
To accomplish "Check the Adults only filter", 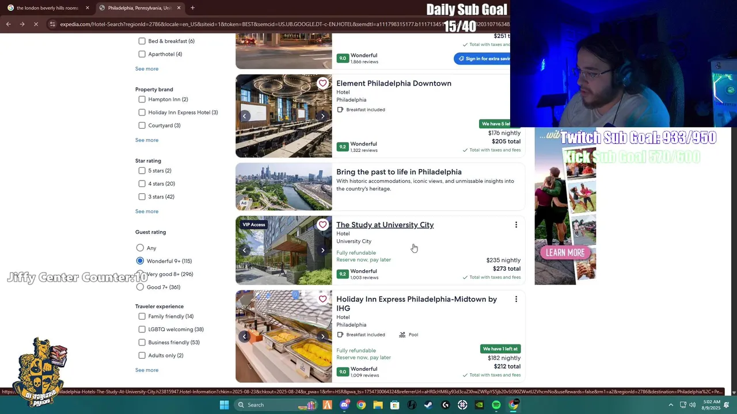I will [x=142, y=355].
